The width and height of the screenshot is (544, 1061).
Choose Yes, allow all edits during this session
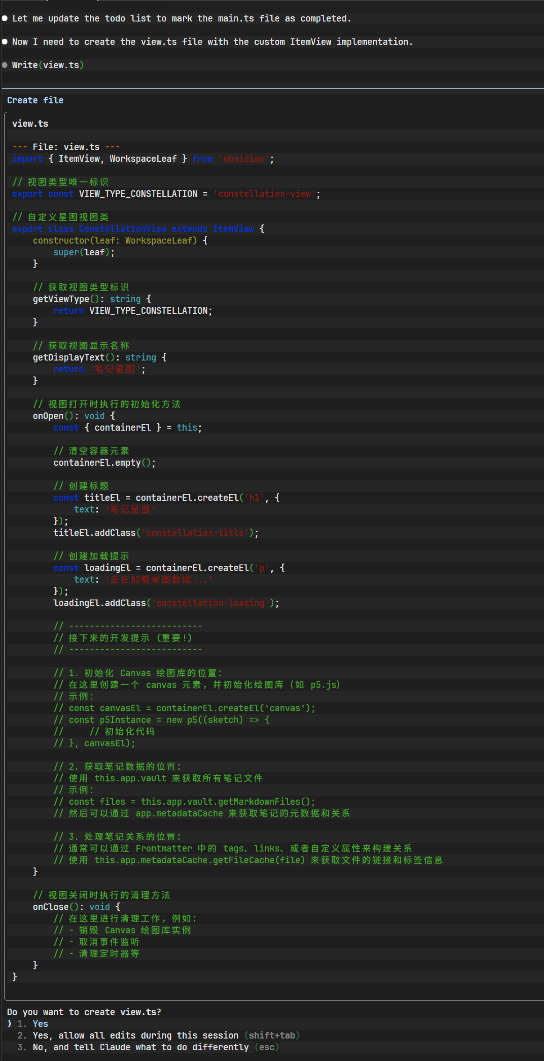158,1035
